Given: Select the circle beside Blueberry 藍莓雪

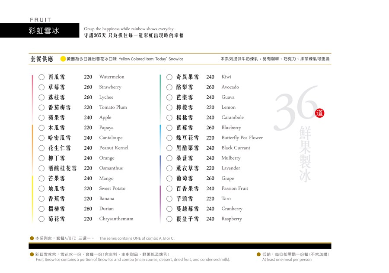Looking at the screenshot, I should [x=169, y=128].
